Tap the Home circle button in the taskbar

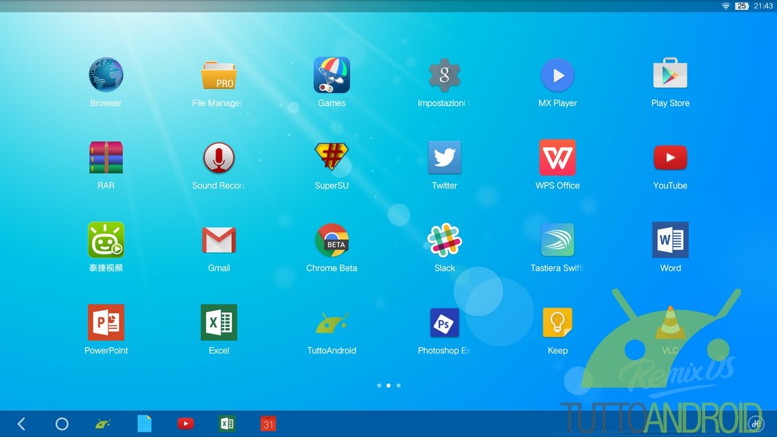pyautogui.click(x=62, y=424)
